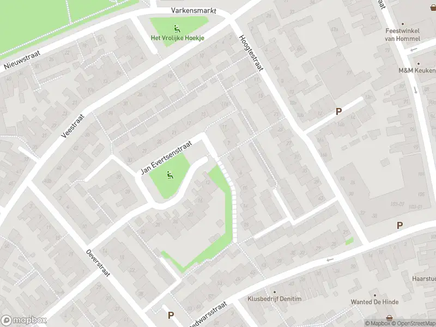Click the parking P icon near Gedwarsstraat

[x=171, y=316]
